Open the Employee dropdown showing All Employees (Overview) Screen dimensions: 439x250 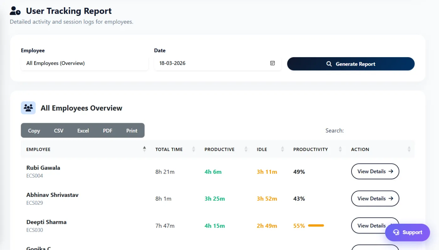click(x=85, y=63)
